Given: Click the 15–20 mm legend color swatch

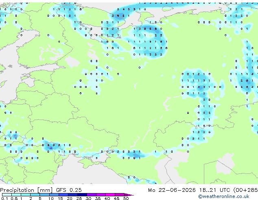Looking at the screenshot, I should [x=63, y=195].
